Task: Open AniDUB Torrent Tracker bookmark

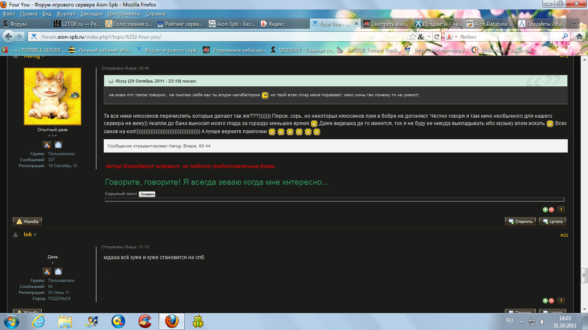Action: coord(369,50)
